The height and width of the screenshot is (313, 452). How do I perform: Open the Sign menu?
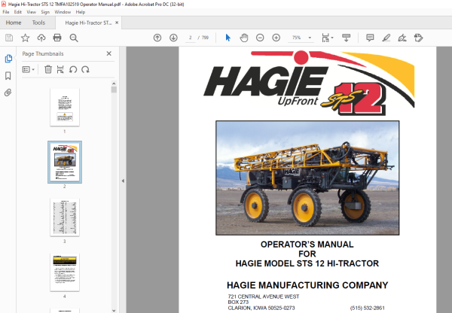pyautogui.click(x=45, y=12)
